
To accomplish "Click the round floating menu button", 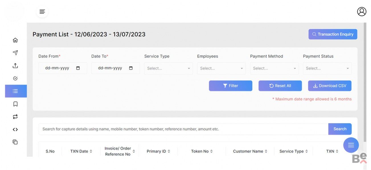I will pyautogui.click(x=351, y=145).
